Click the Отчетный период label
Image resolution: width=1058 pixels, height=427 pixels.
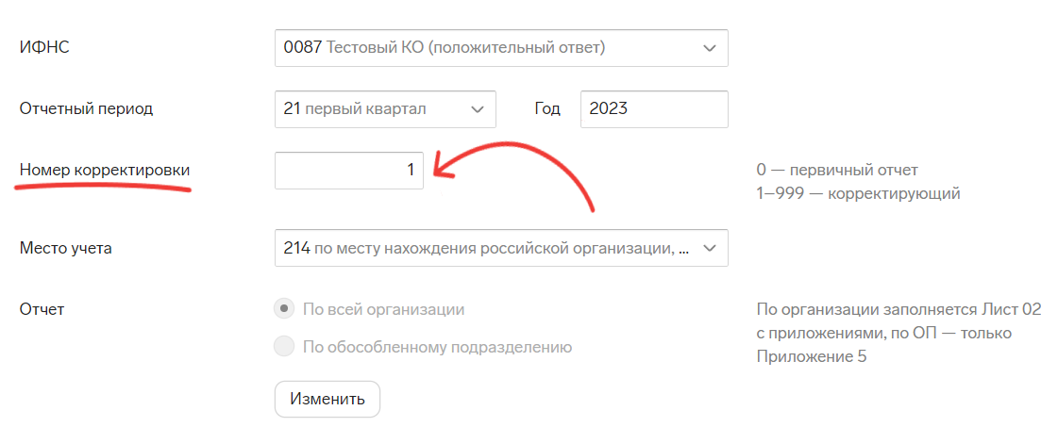(x=86, y=108)
